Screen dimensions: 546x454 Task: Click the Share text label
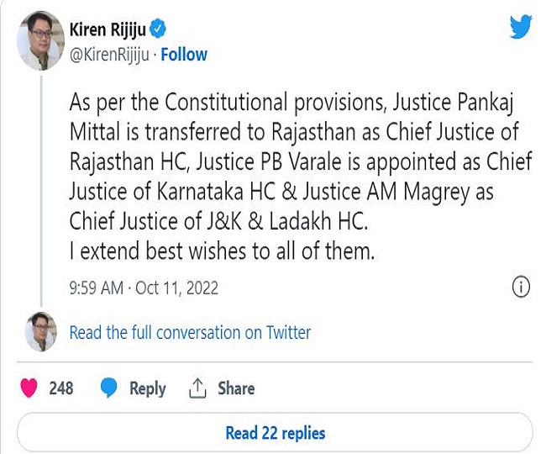pos(236,388)
